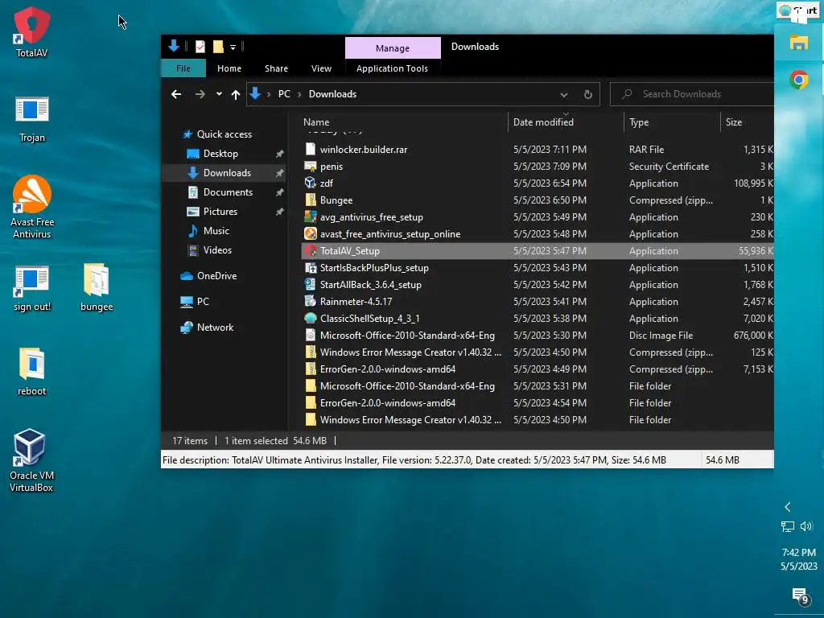Go forward in Explorer navigation
Viewport: 824px width, 618px height.
pos(200,94)
